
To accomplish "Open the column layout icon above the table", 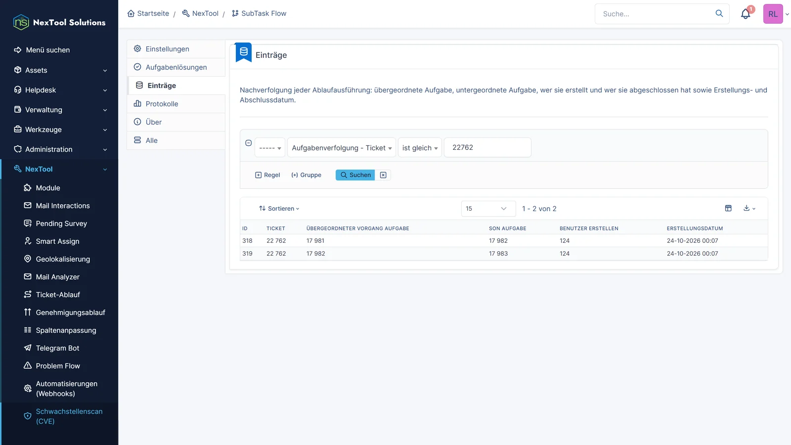I will tap(728, 208).
